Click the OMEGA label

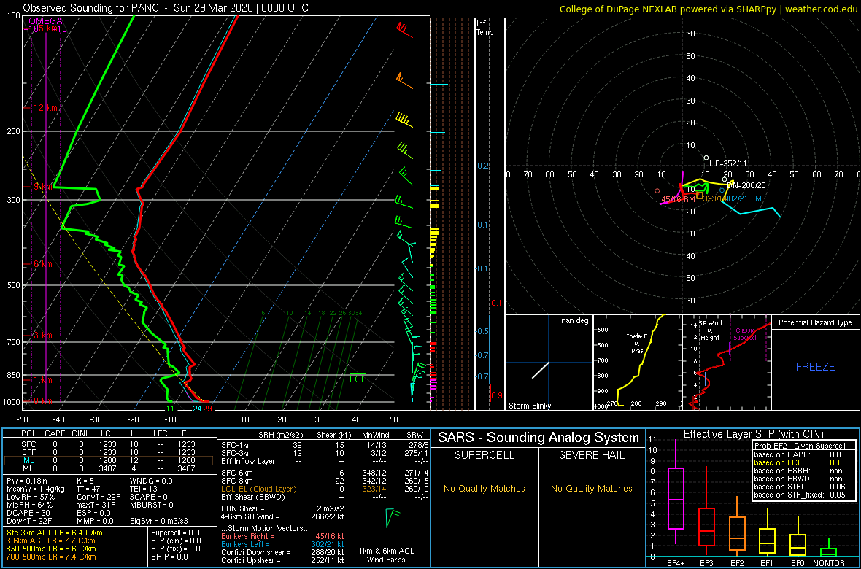(45, 21)
